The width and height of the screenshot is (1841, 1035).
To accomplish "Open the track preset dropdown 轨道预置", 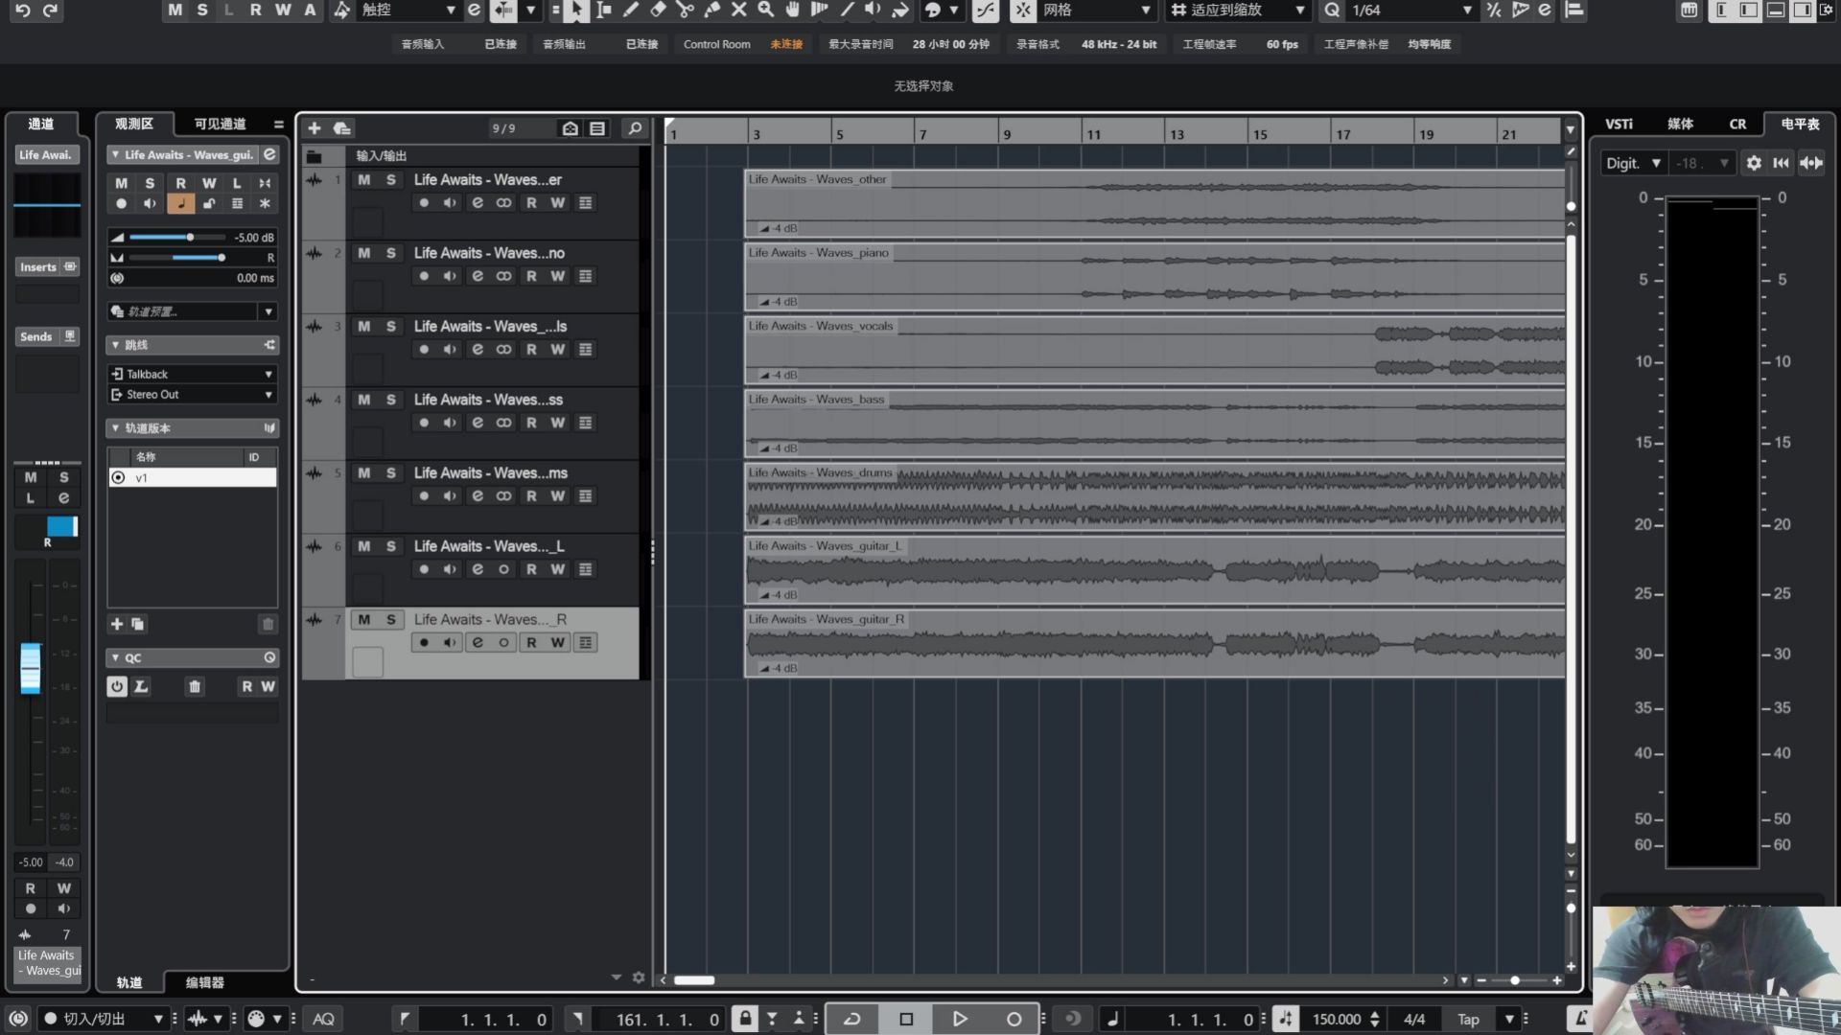I will tap(192, 311).
